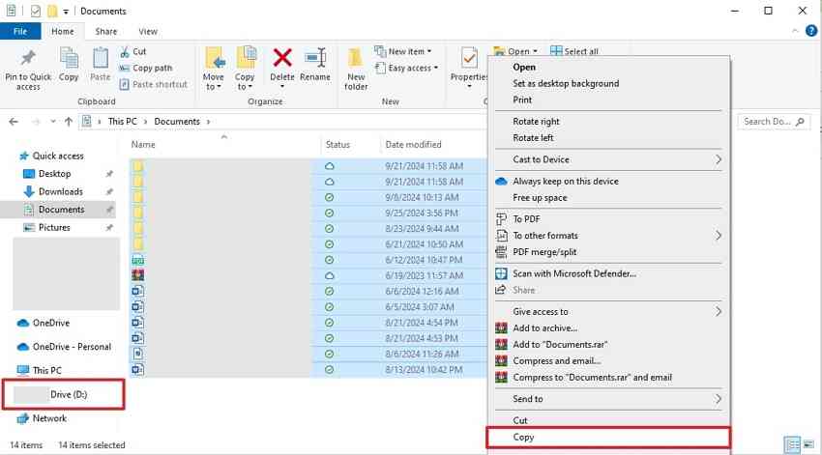Click the Search Documents box
Screen dimensions: 822x455
[774, 122]
